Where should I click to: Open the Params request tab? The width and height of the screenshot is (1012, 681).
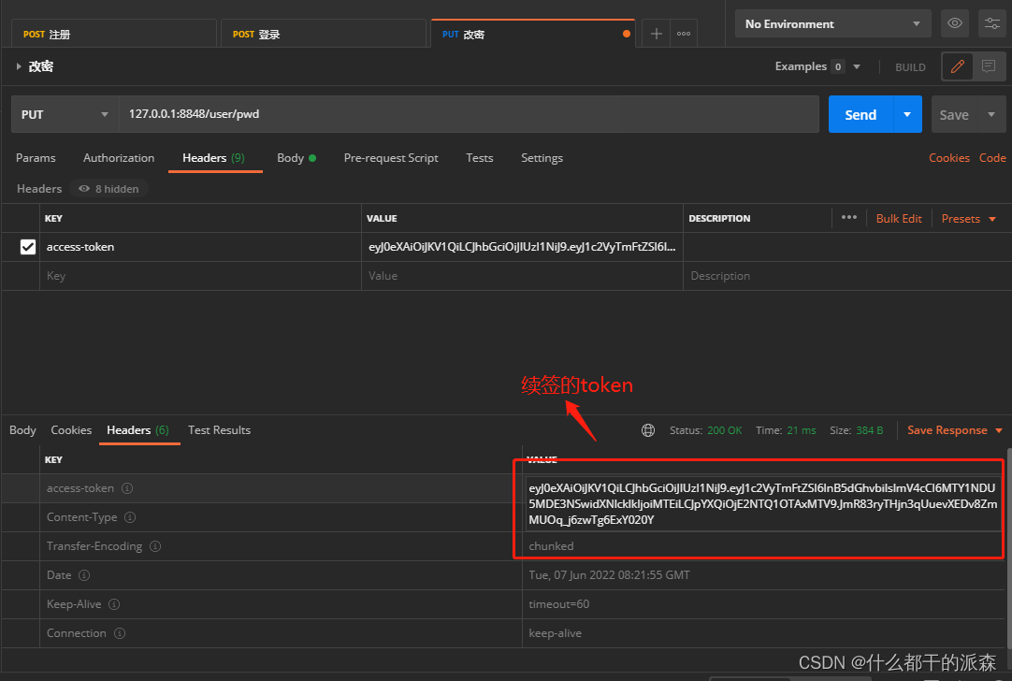click(x=36, y=158)
